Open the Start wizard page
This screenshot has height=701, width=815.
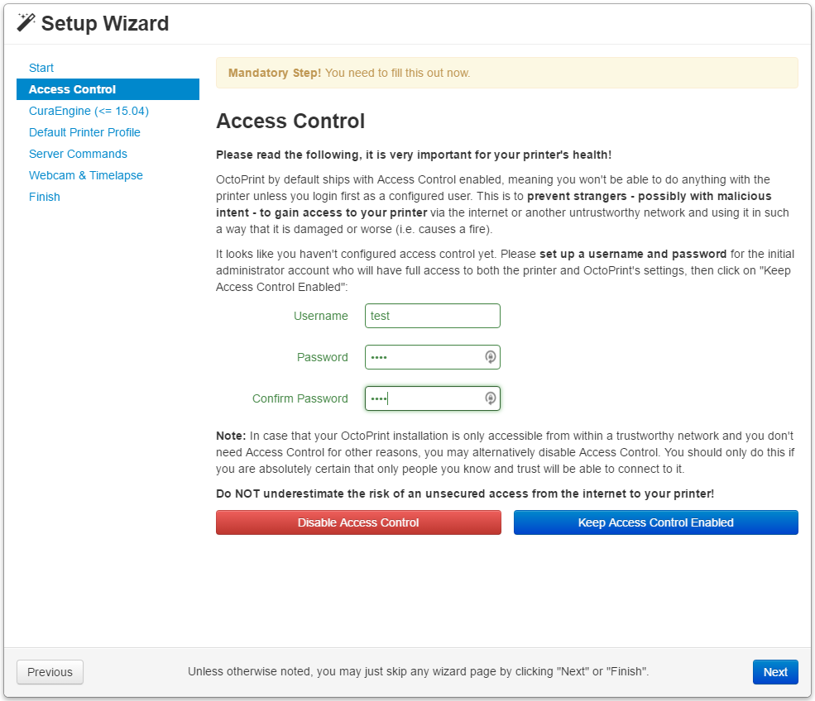[41, 68]
